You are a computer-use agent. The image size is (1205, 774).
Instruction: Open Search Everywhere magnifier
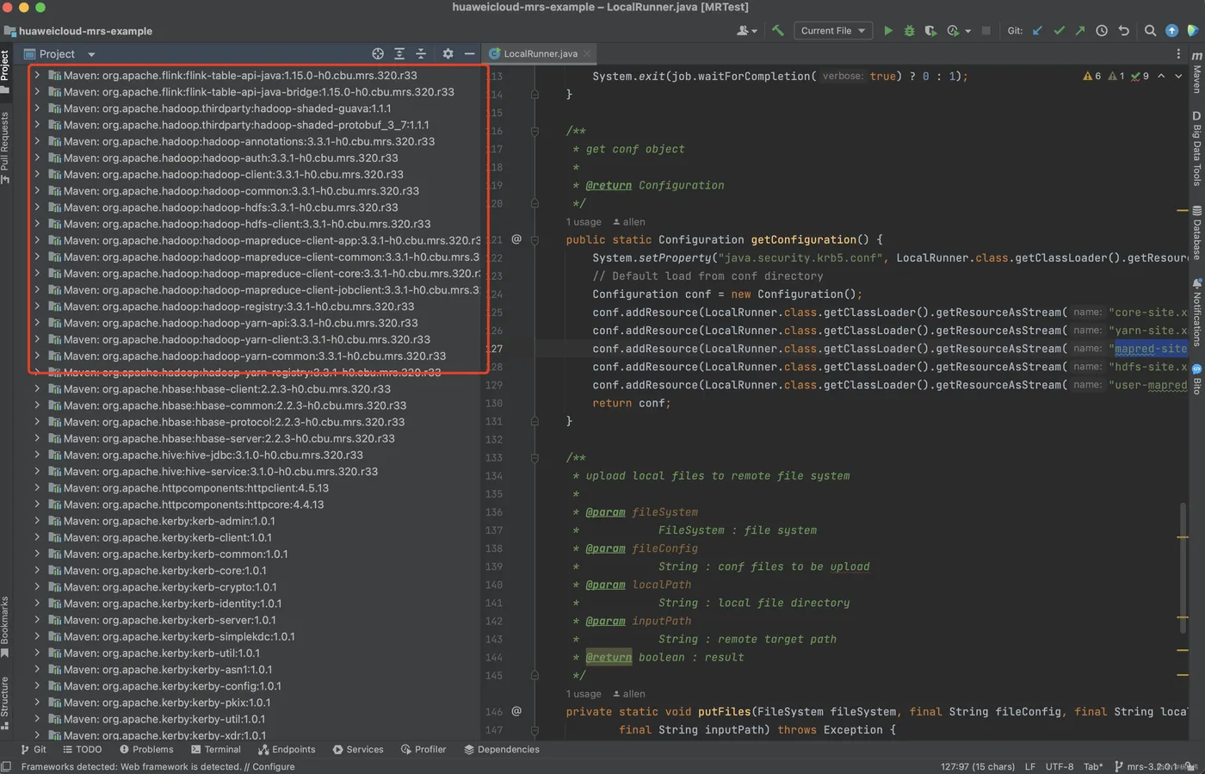pos(1150,30)
